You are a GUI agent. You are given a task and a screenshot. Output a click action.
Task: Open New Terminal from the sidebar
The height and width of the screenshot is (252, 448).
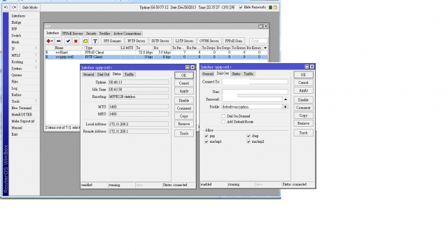pyautogui.click(x=22, y=108)
